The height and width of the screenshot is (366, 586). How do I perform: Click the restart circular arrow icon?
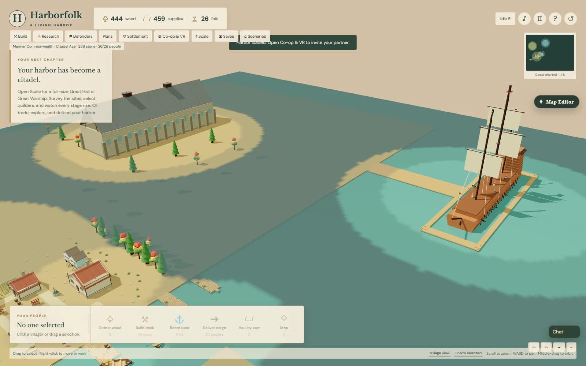(571, 19)
